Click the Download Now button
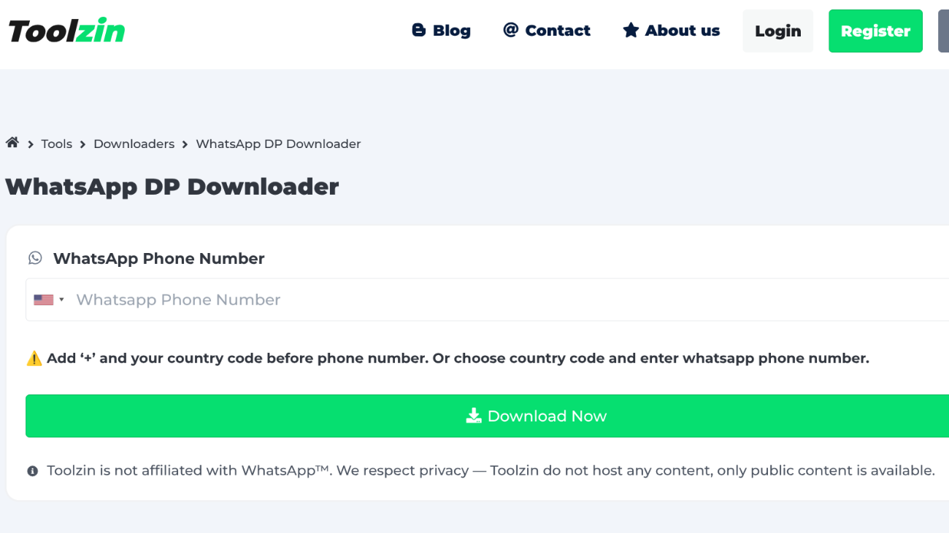Image resolution: width=949 pixels, height=533 pixels. coord(537,416)
